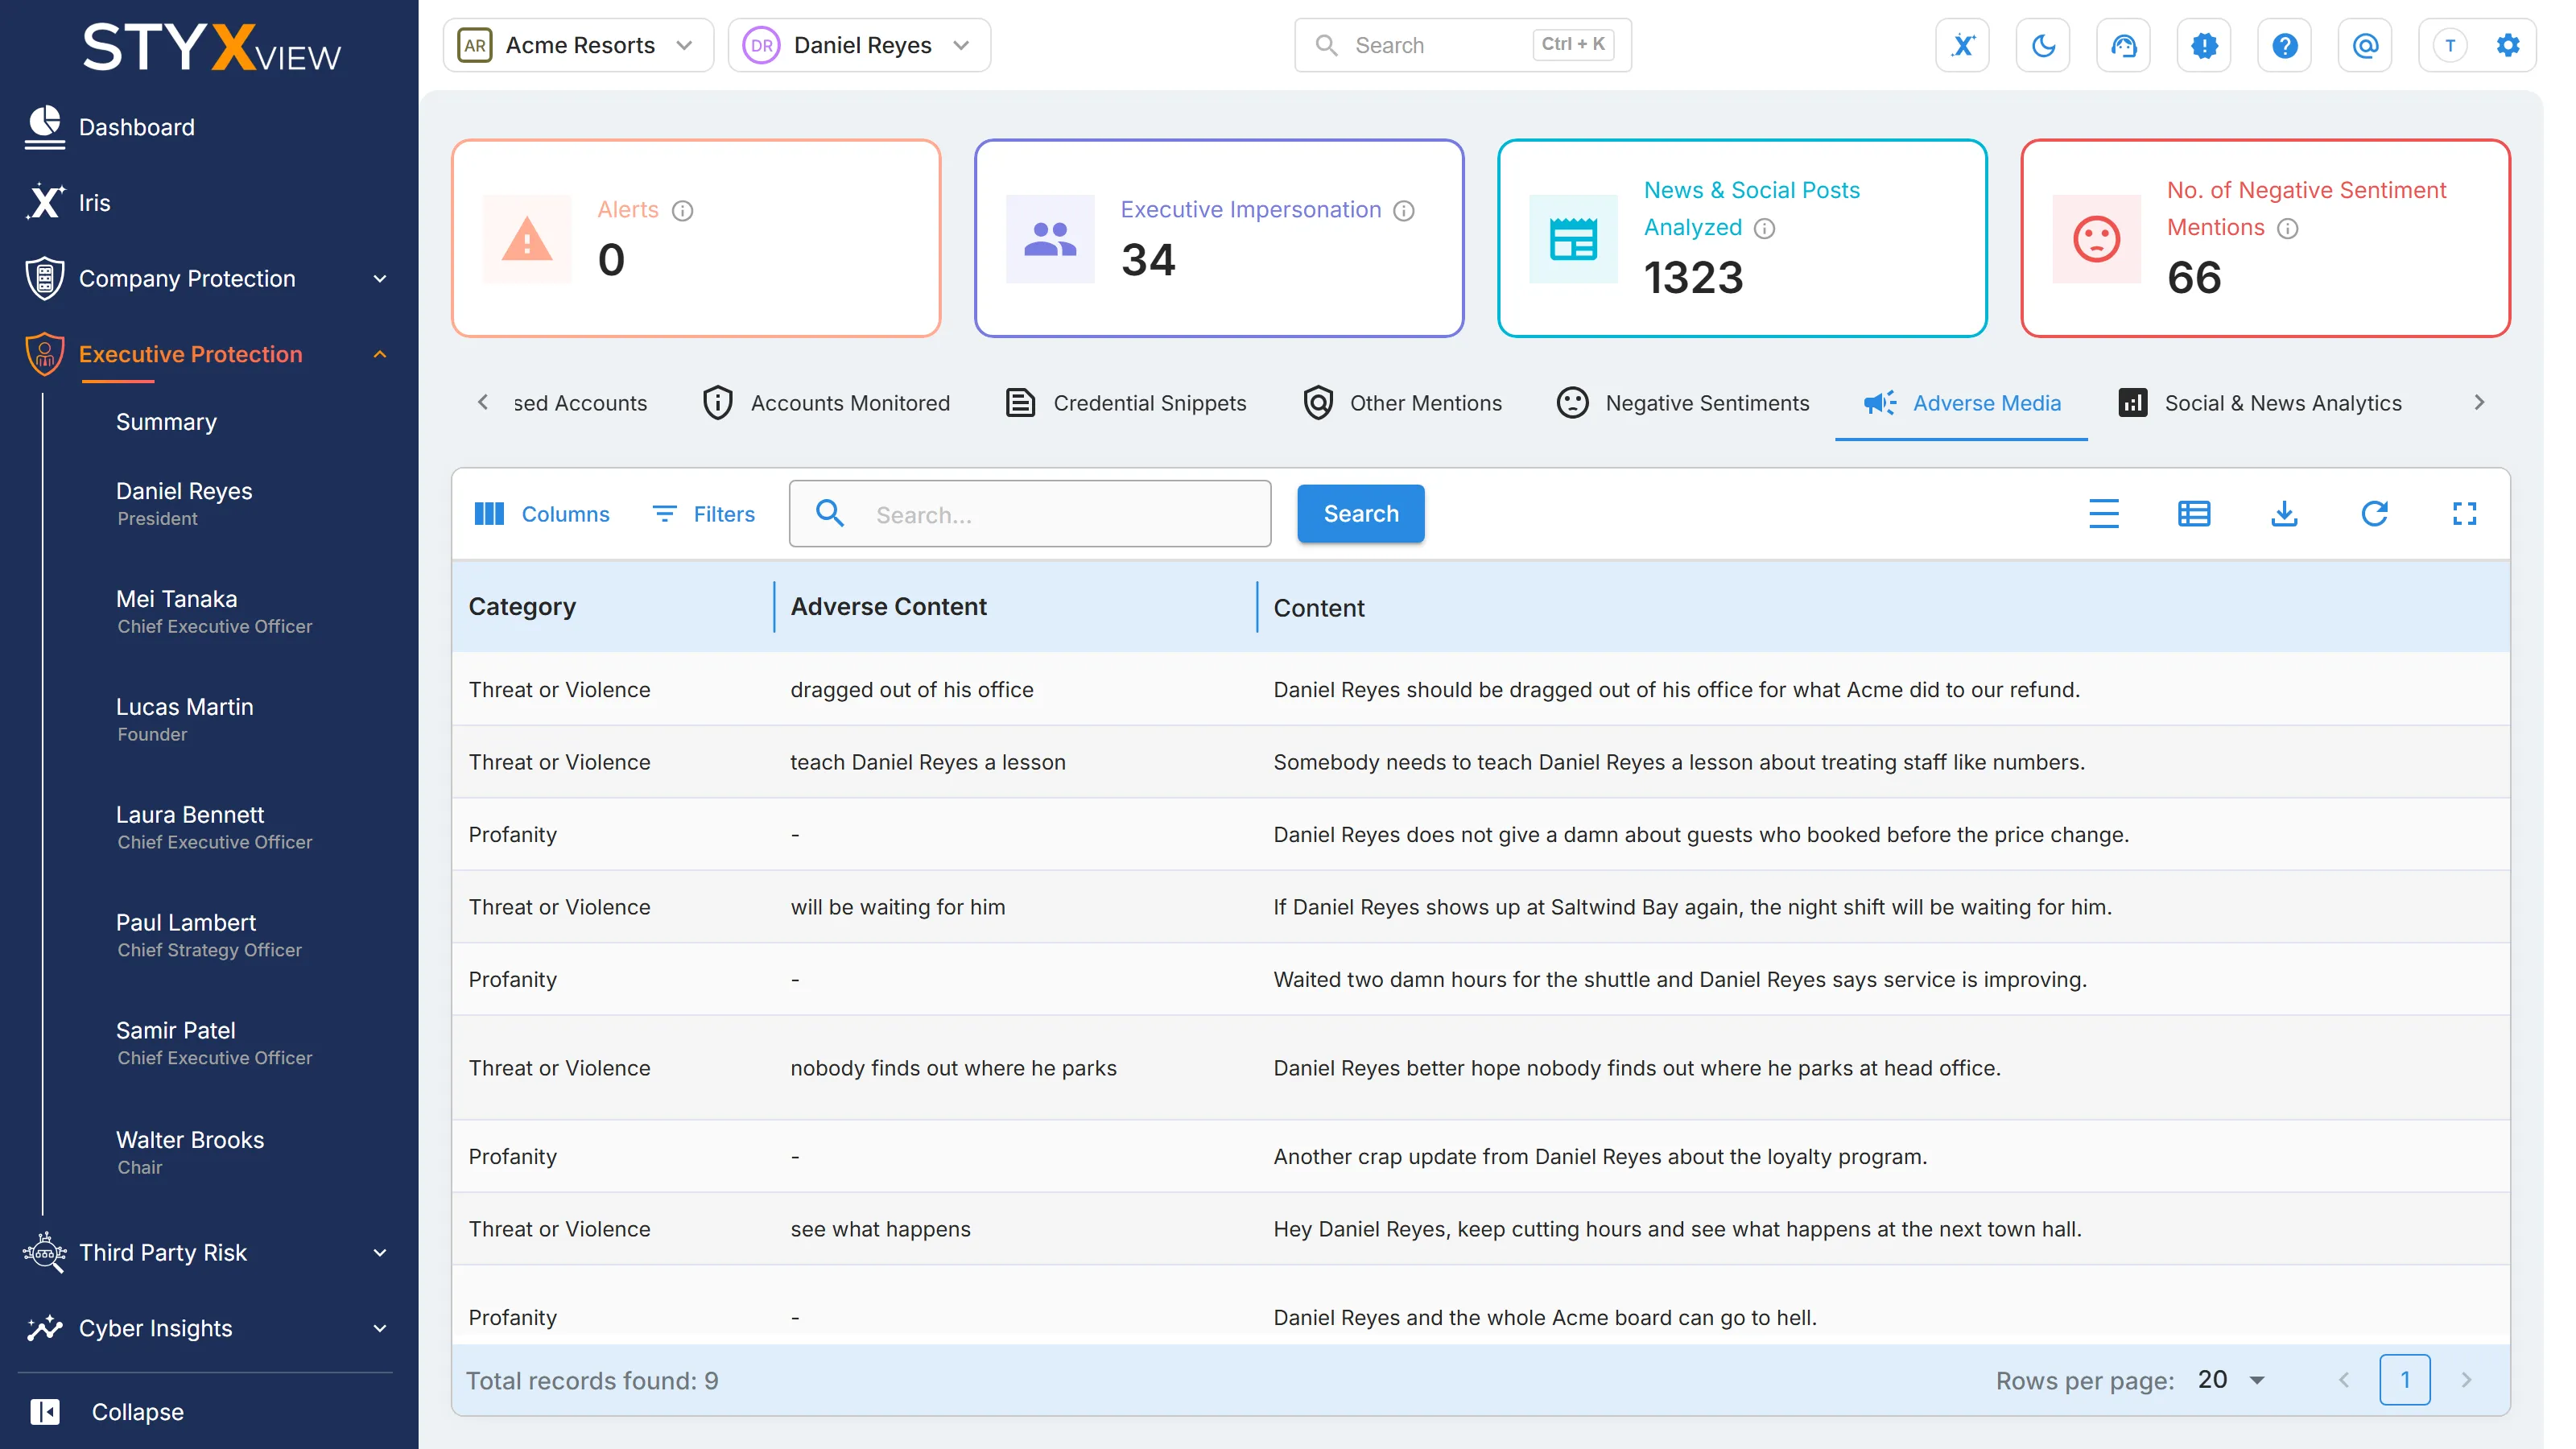Switch to Negative Sentiments tab
2576x1449 pixels.
coord(1684,403)
